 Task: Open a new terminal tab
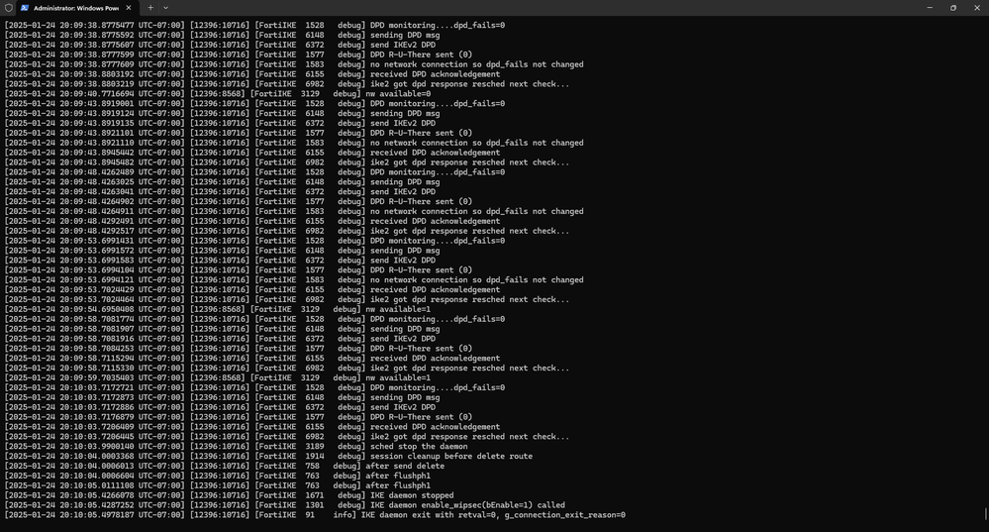(x=150, y=7)
